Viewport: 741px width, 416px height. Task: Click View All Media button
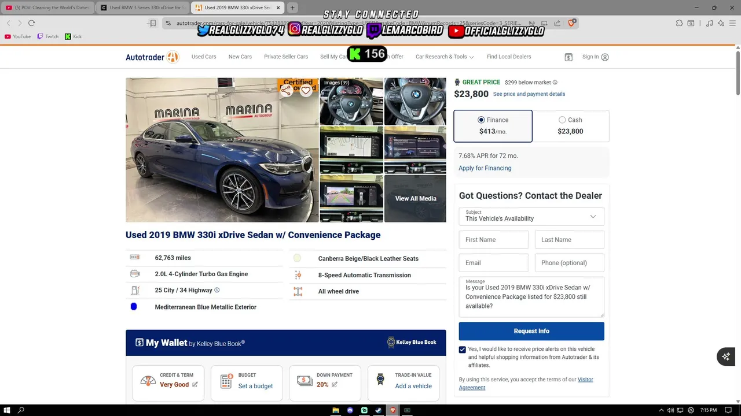416,198
